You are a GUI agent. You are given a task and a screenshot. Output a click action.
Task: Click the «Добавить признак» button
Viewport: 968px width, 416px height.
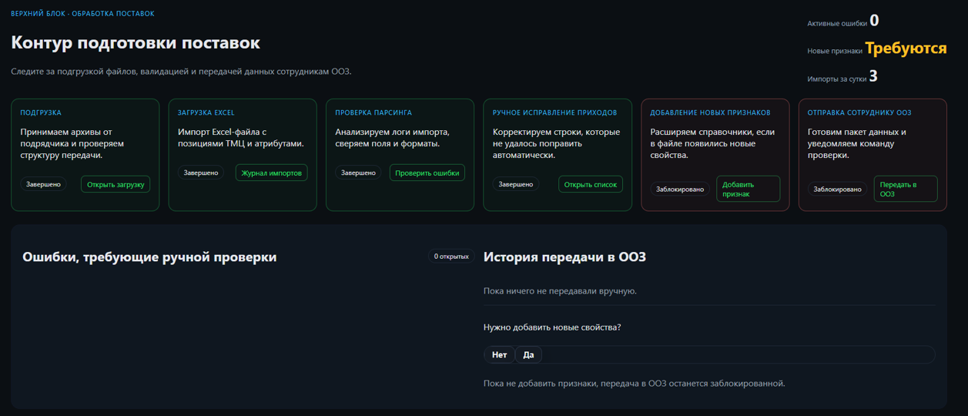748,190
